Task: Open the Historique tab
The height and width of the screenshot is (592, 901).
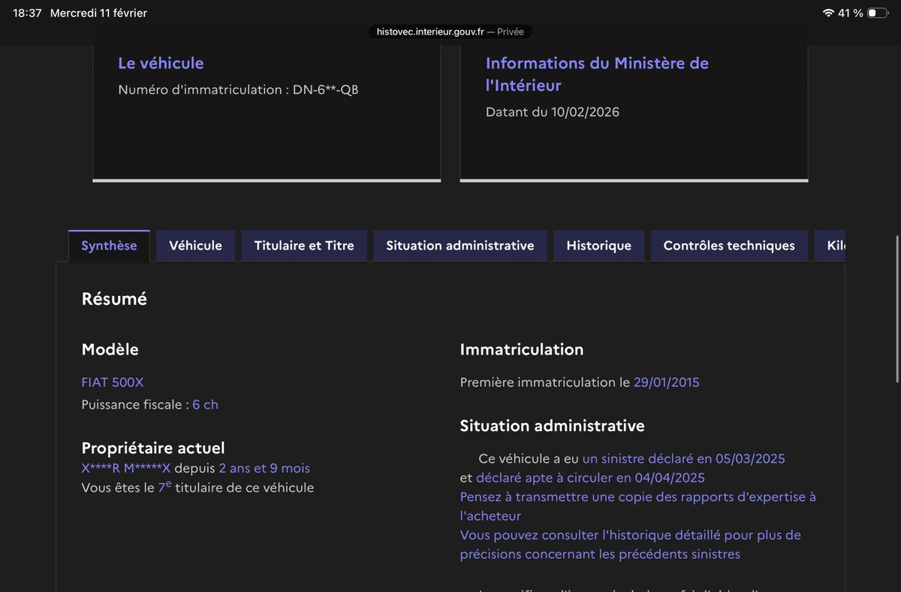Action: (x=598, y=246)
